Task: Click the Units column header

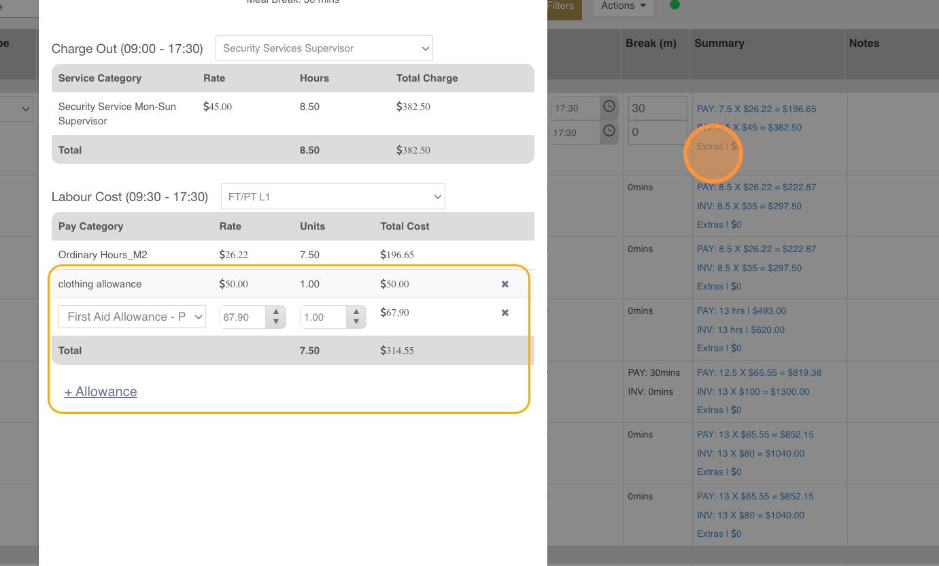Action: (313, 226)
